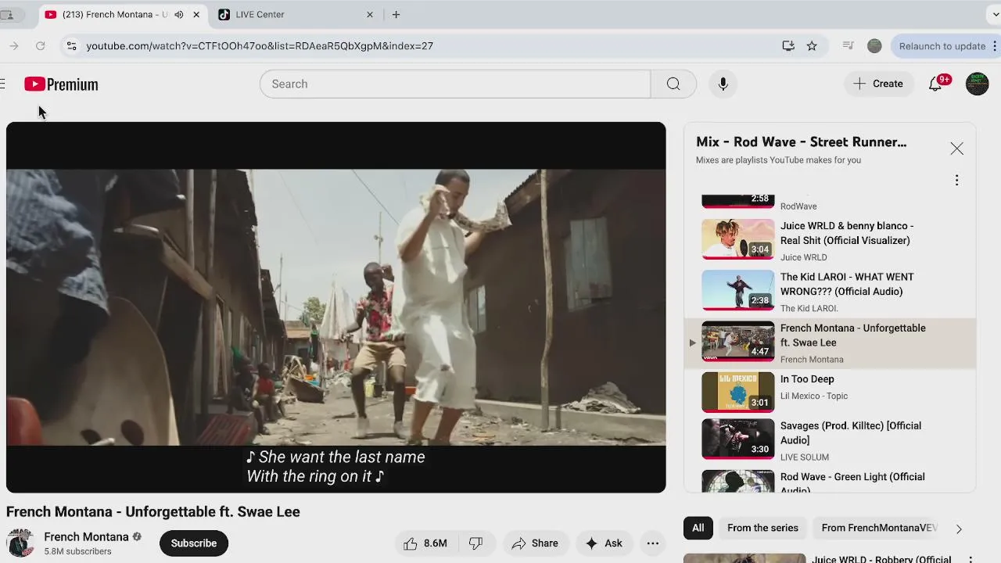Screen dimensions: 1001x563
Task: Open options for Juice WRLD - Robbery suggestion
Action: [971, 560]
